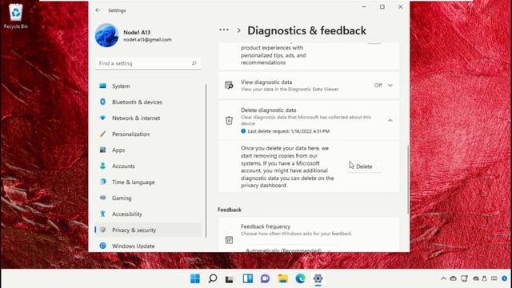Click the Settings gear on the taskbar
The image size is (512, 288).
tap(318, 278)
